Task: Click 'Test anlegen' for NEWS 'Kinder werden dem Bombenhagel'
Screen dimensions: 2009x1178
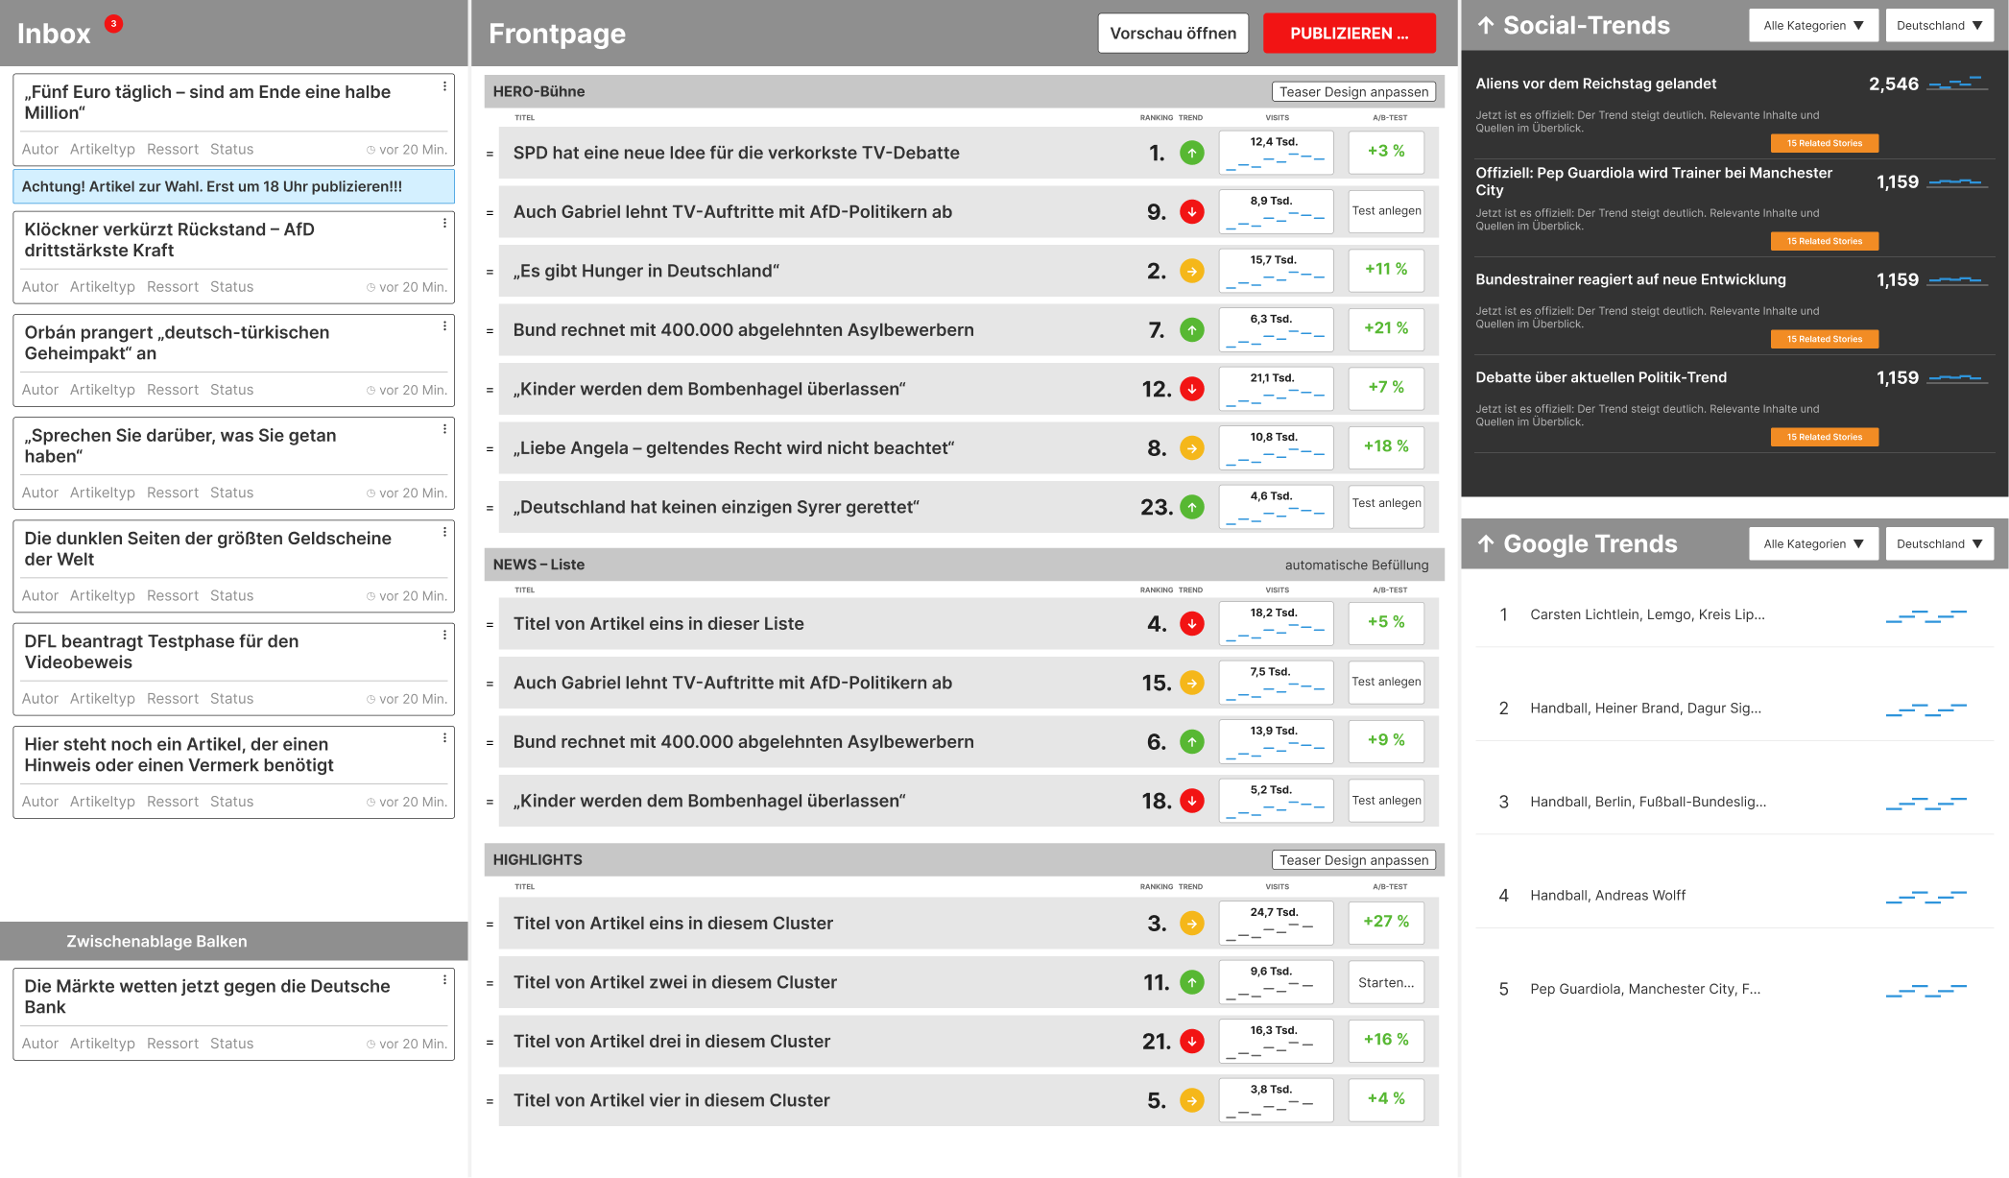Action: [x=1386, y=801]
